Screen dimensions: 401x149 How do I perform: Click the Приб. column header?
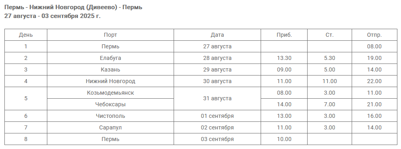(284, 35)
